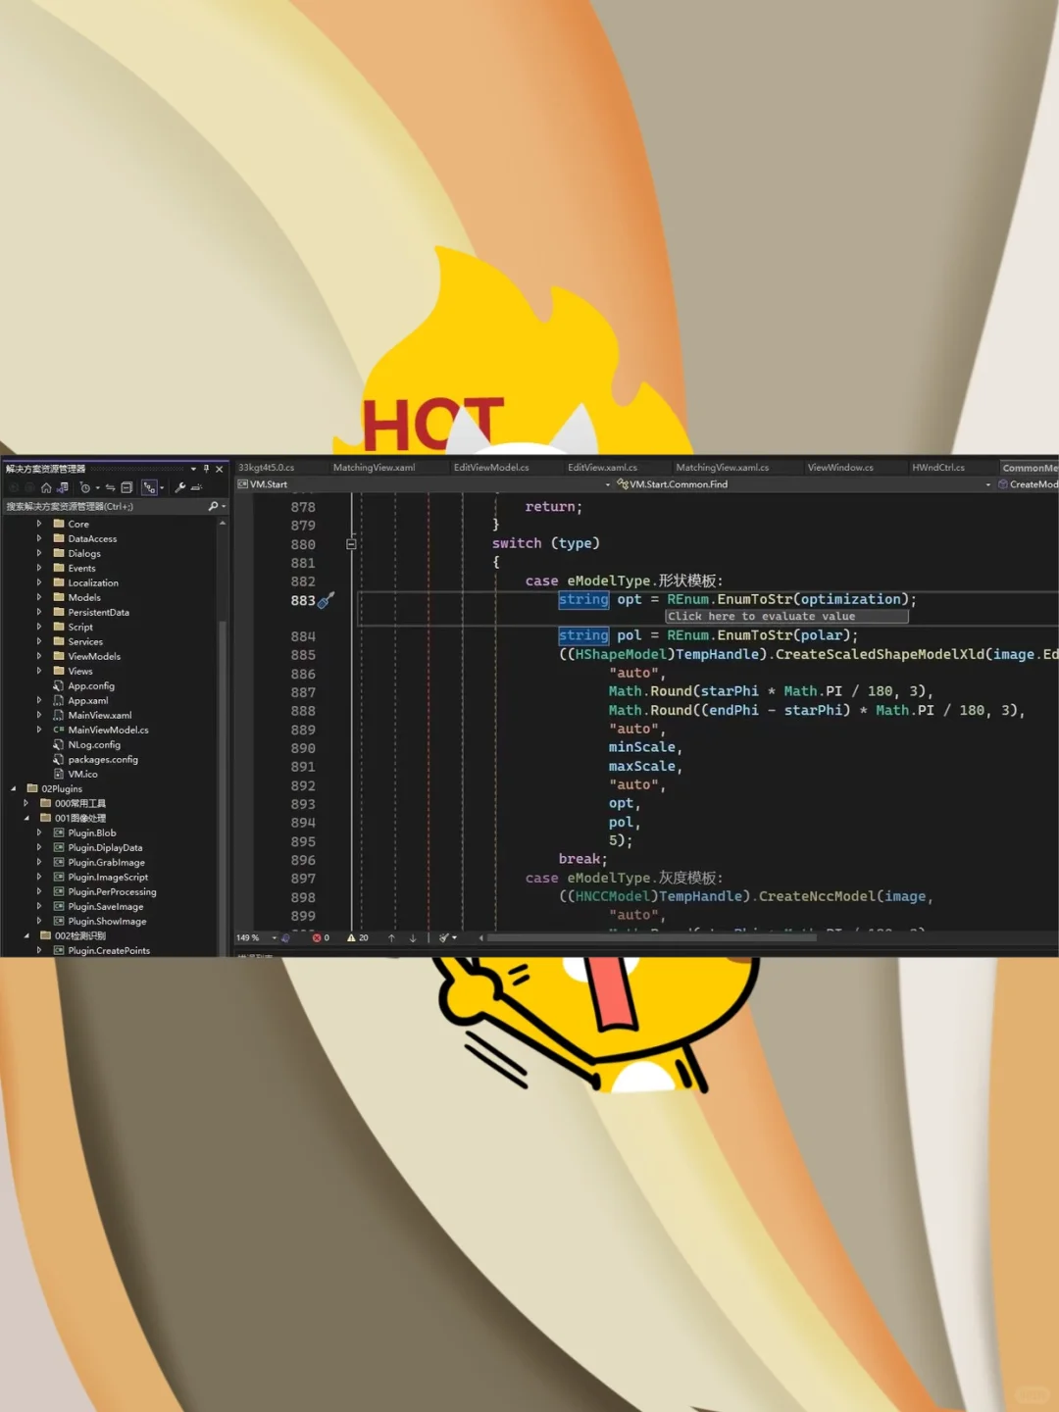This screenshot has height=1412, width=1059.
Task: Click the 'Click here to evaluate value' tooltip
Action: tap(786, 617)
